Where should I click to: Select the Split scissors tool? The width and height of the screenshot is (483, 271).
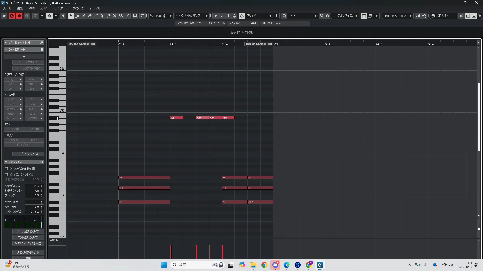tap(102, 16)
